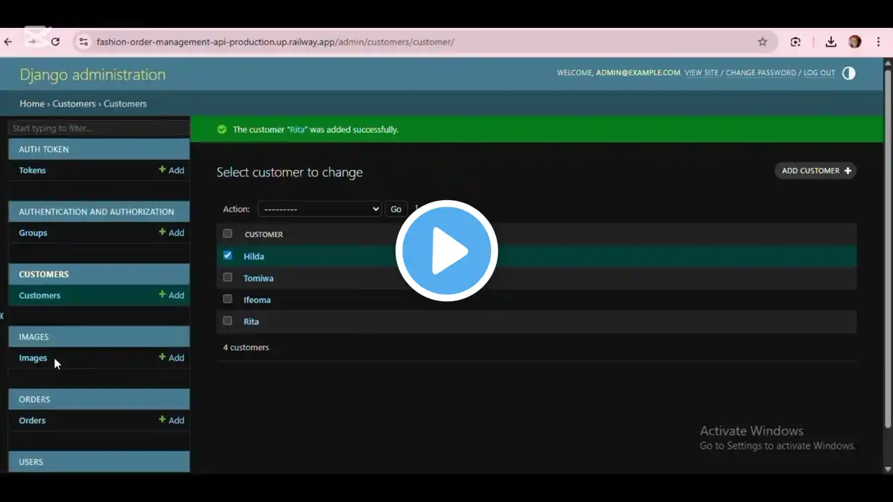Add a customer via sidebar Add link
The width and height of the screenshot is (893, 502).
[x=172, y=296]
